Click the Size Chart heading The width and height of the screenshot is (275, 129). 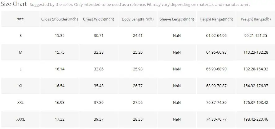[14, 4]
